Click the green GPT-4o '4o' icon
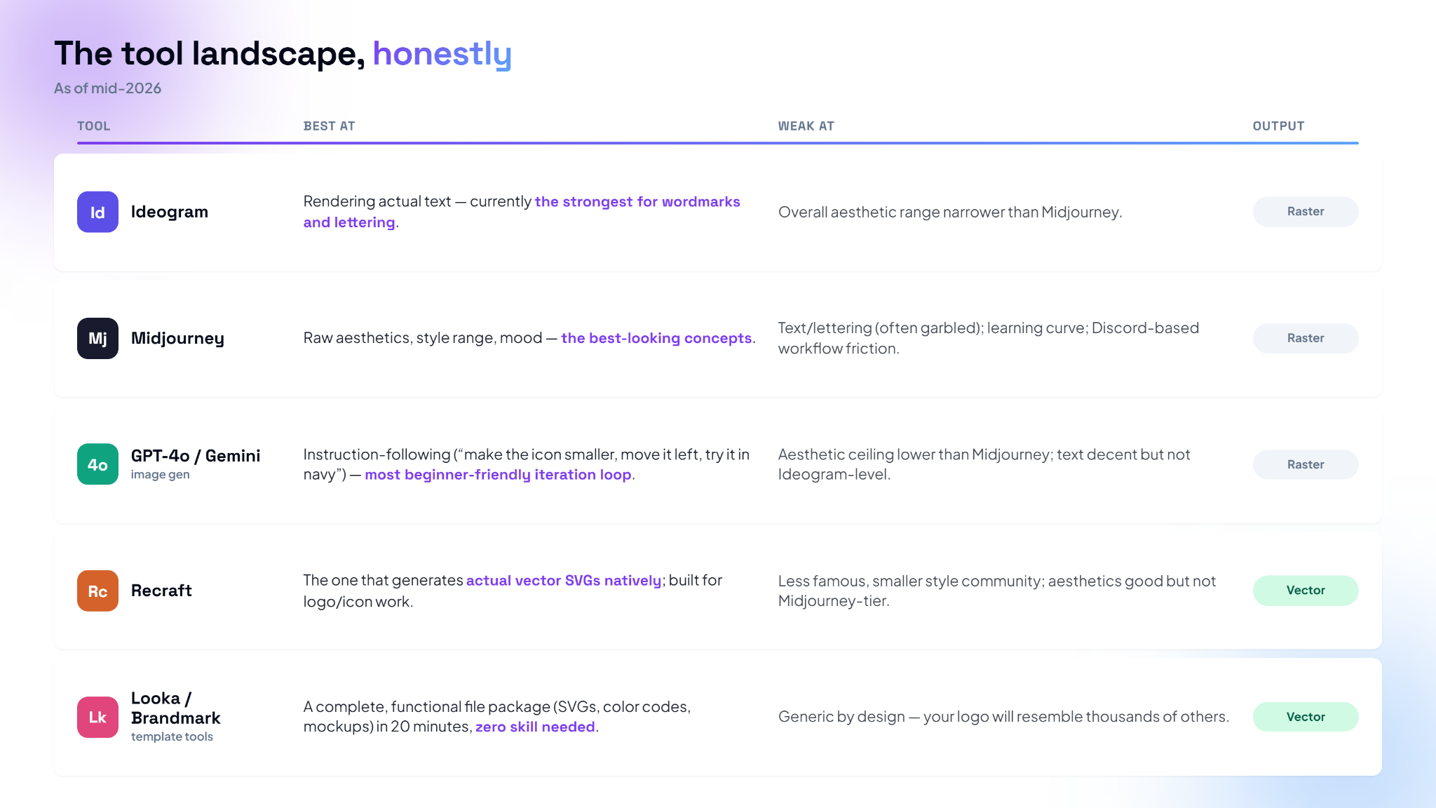1436x808 pixels. [x=97, y=464]
